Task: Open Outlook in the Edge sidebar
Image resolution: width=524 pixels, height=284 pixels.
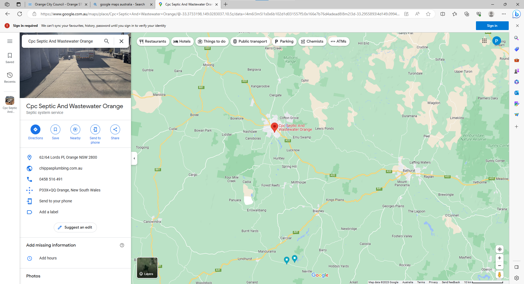Action: coord(517,93)
